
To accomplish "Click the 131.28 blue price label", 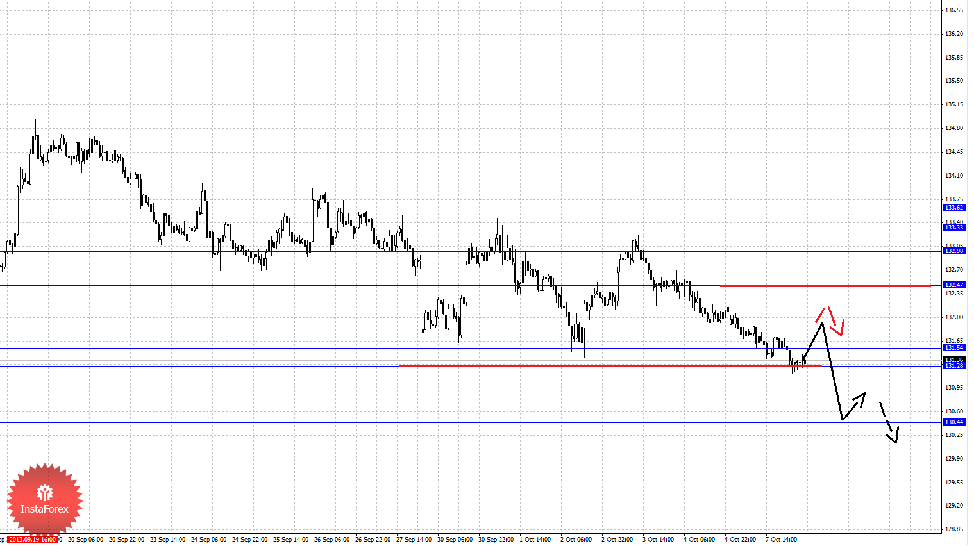I will coord(953,366).
